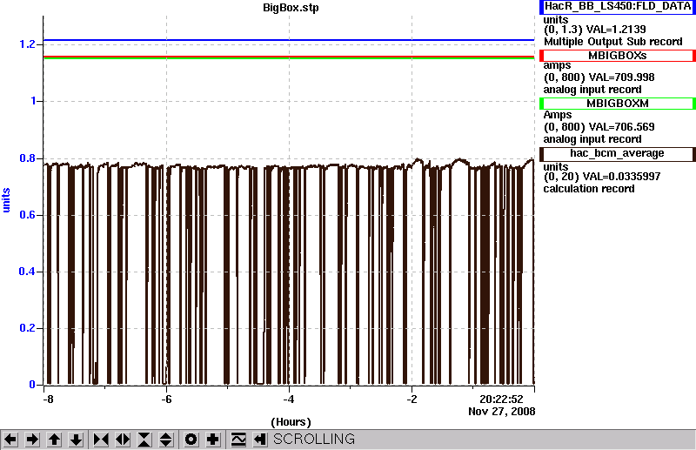The image size is (696, 450).
Task: Click the blue FLD_DATA trace line
Action: click(289, 40)
